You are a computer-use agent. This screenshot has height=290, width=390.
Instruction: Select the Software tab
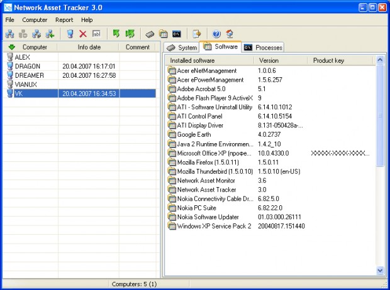[220, 46]
